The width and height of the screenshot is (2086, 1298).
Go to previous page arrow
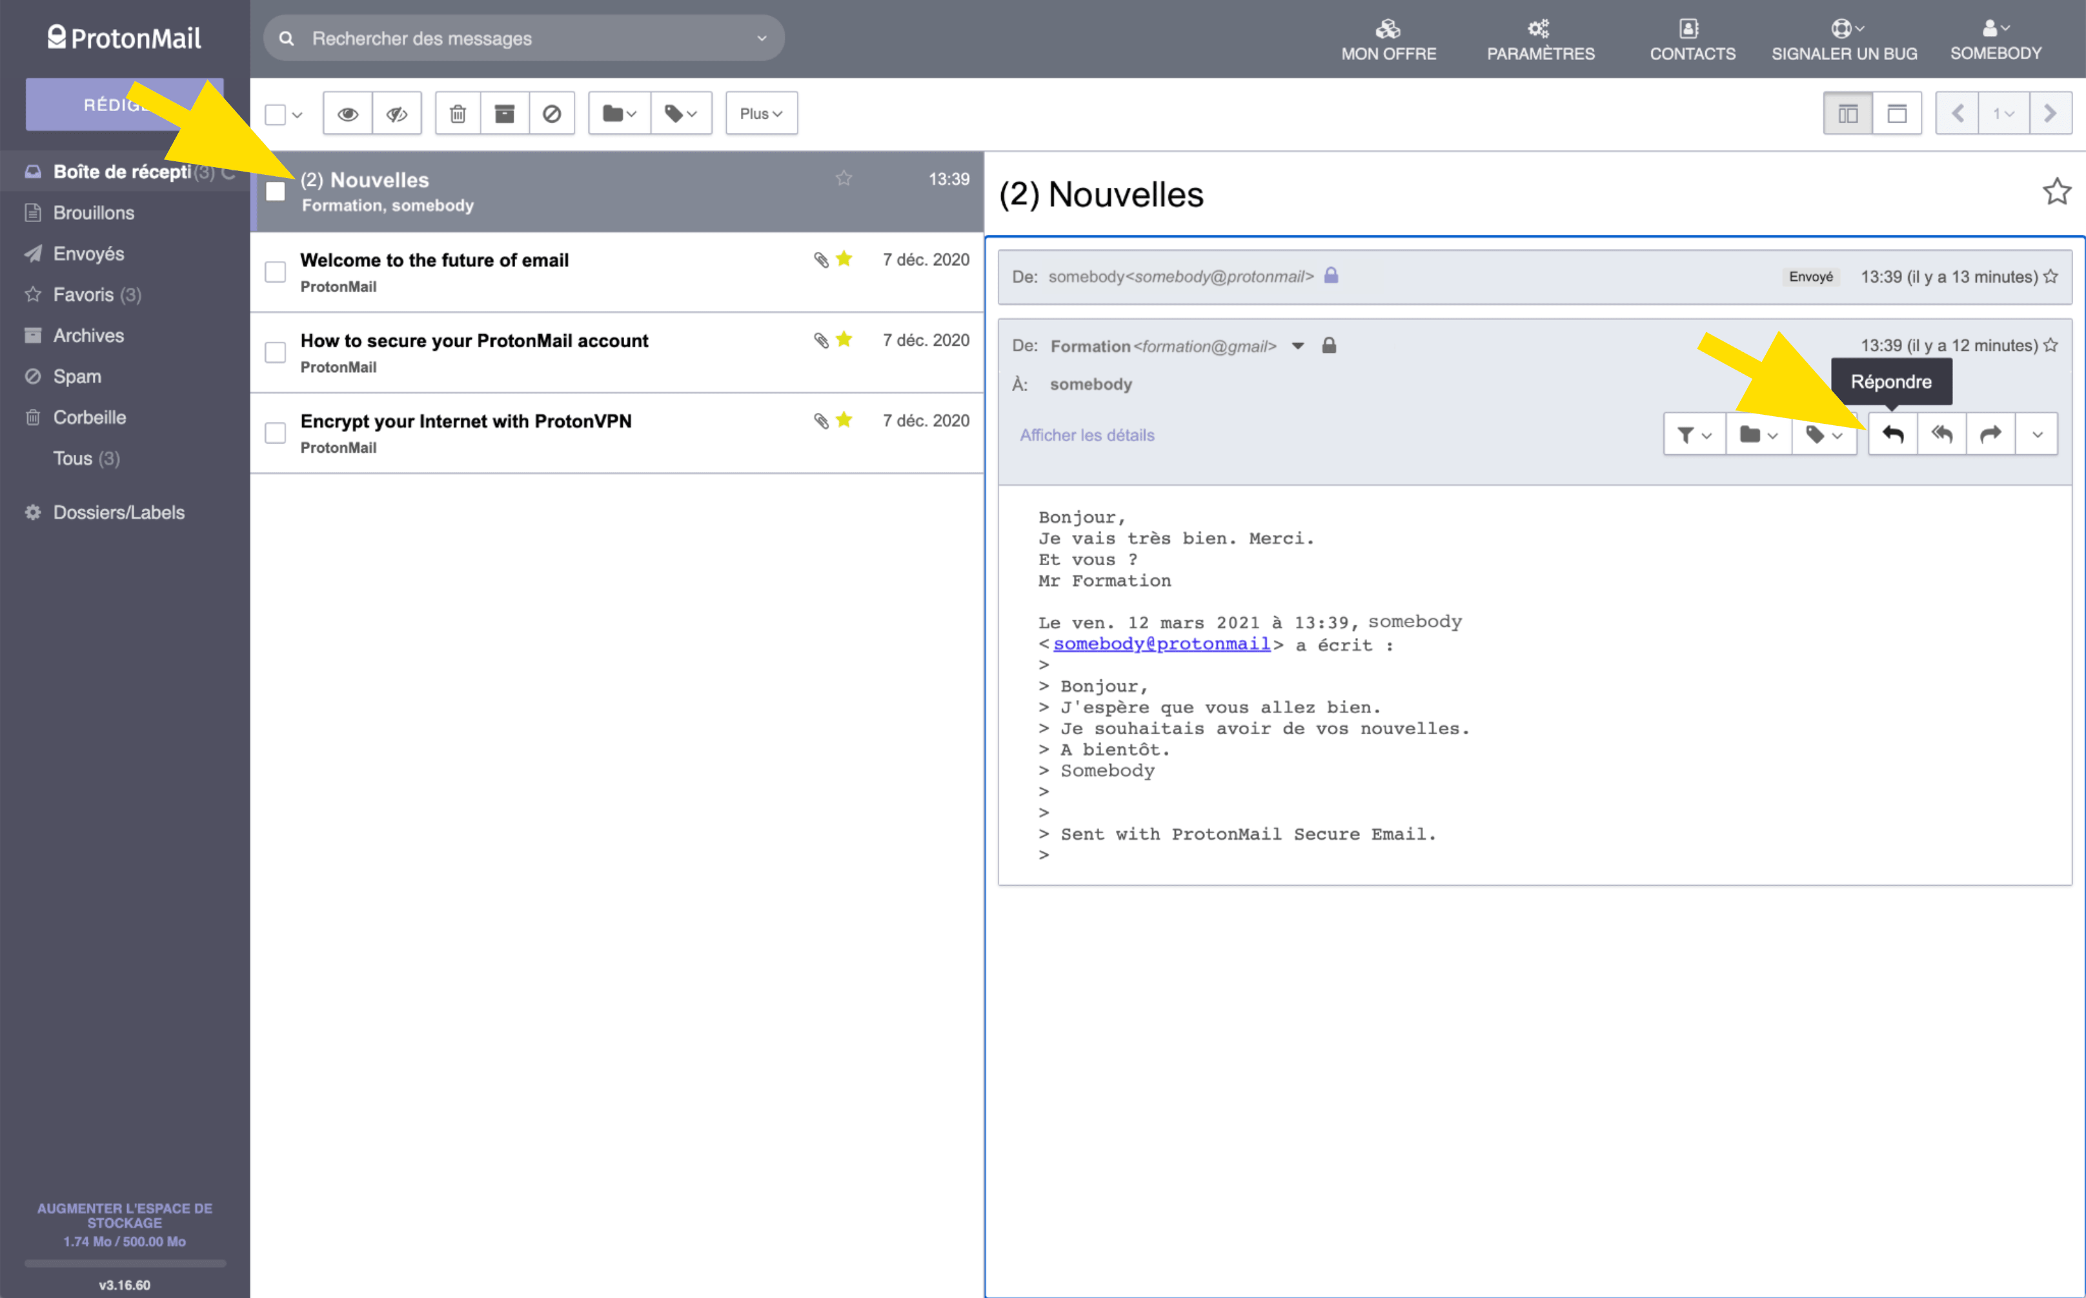pyautogui.click(x=1958, y=114)
